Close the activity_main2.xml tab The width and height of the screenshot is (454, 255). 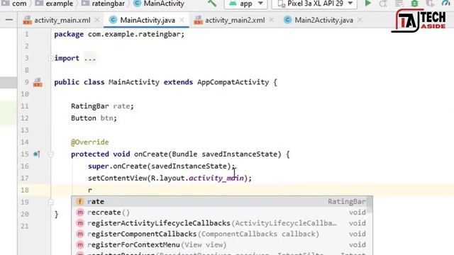pos(271,20)
